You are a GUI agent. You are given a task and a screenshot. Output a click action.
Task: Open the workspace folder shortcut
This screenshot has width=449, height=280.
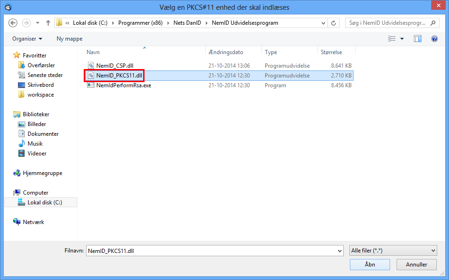click(40, 95)
